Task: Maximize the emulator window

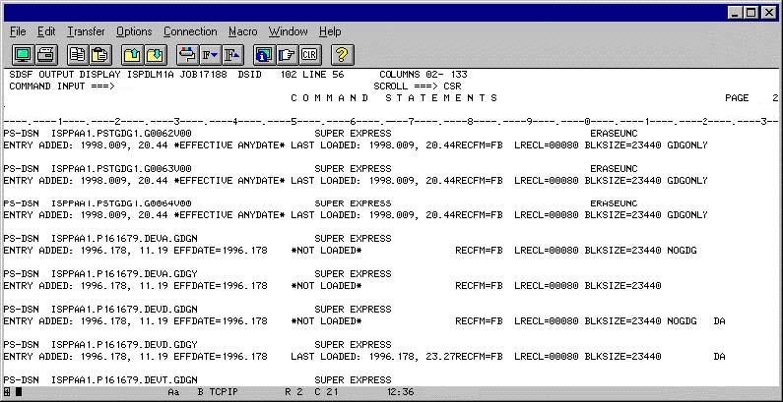Action: coord(751,13)
